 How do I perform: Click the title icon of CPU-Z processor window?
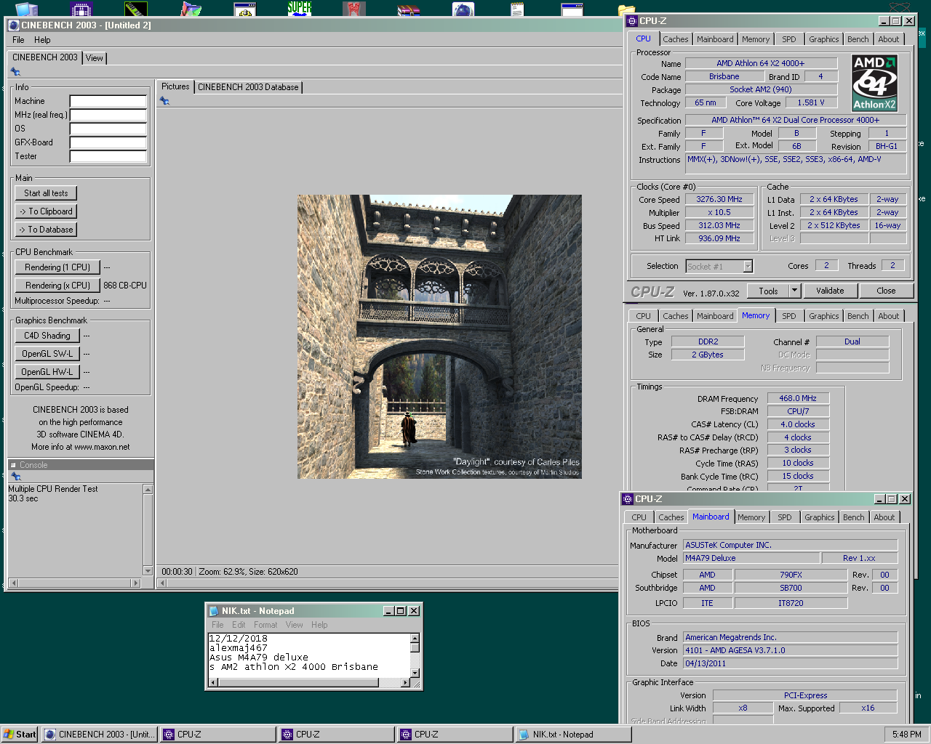coord(631,21)
